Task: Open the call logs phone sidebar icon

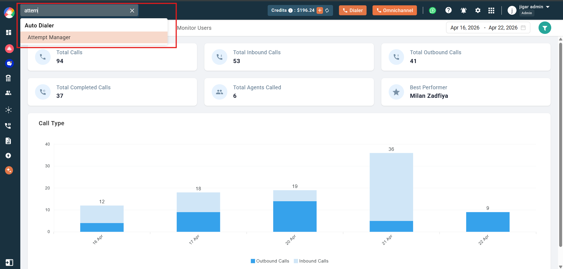Action: 8,126
